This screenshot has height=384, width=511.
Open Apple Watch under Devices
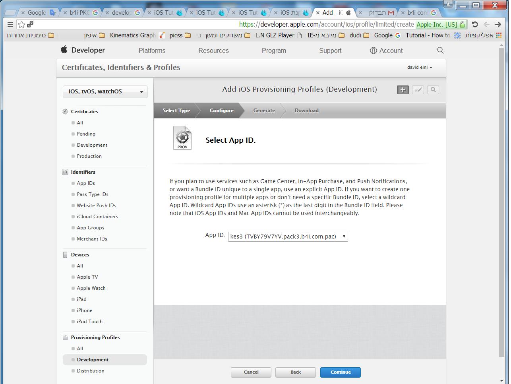coord(91,288)
